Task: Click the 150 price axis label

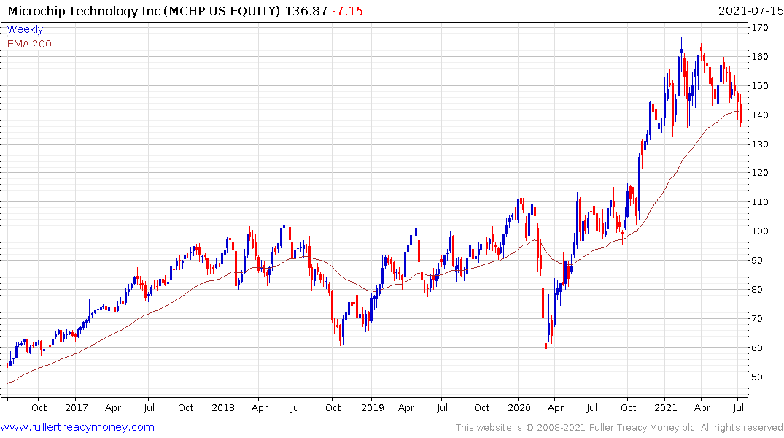Action: pos(760,85)
